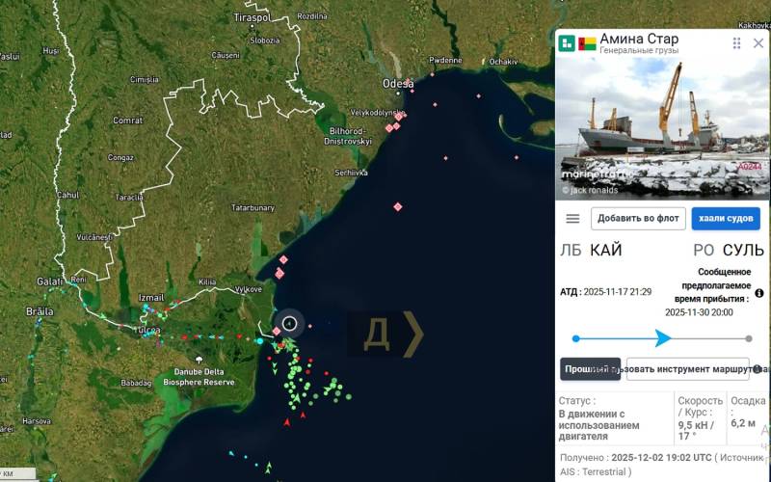Screen dimensions: 771x482
Task: Click the vessel flag icon in header
Action: coord(587,43)
